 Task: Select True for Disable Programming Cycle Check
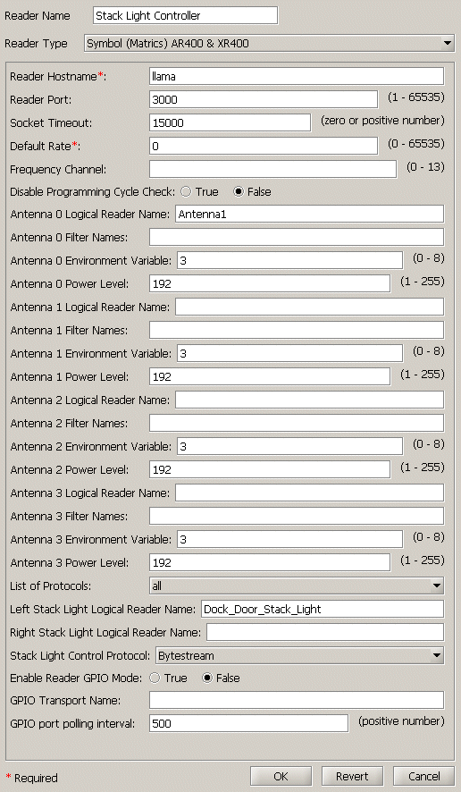point(187,192)
